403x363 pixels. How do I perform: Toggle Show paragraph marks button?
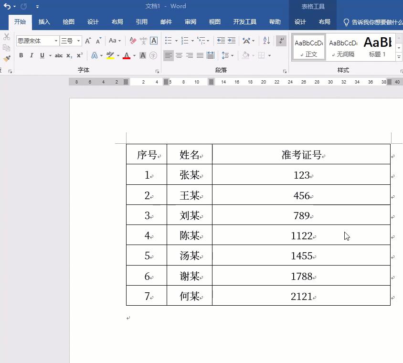[281, 41]
